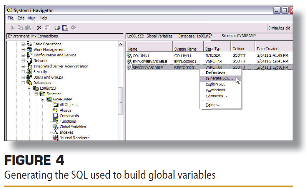Click the Print toolbar icon
The height and width of the screenshot is (189, 306).
click(57, 28)
